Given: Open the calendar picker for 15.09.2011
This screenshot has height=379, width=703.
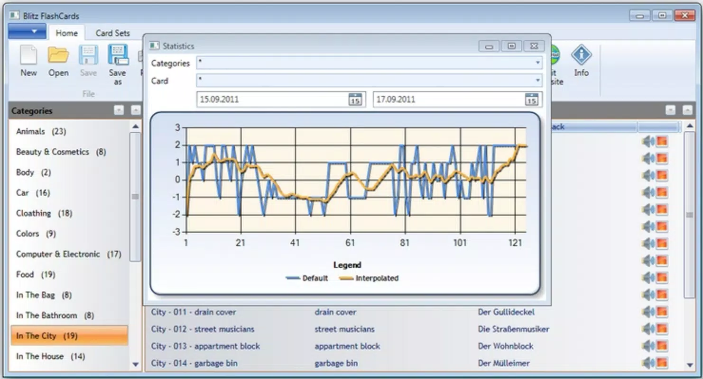Looking at the screenshot, I should 355,99.
